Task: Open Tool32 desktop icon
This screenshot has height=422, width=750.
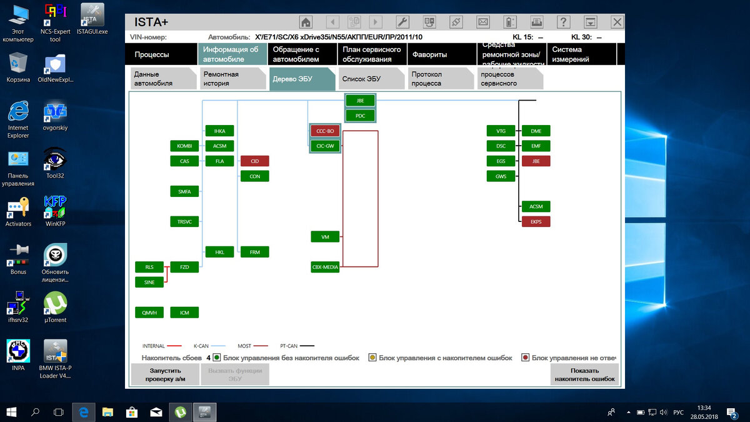Action: pos(55,164)
